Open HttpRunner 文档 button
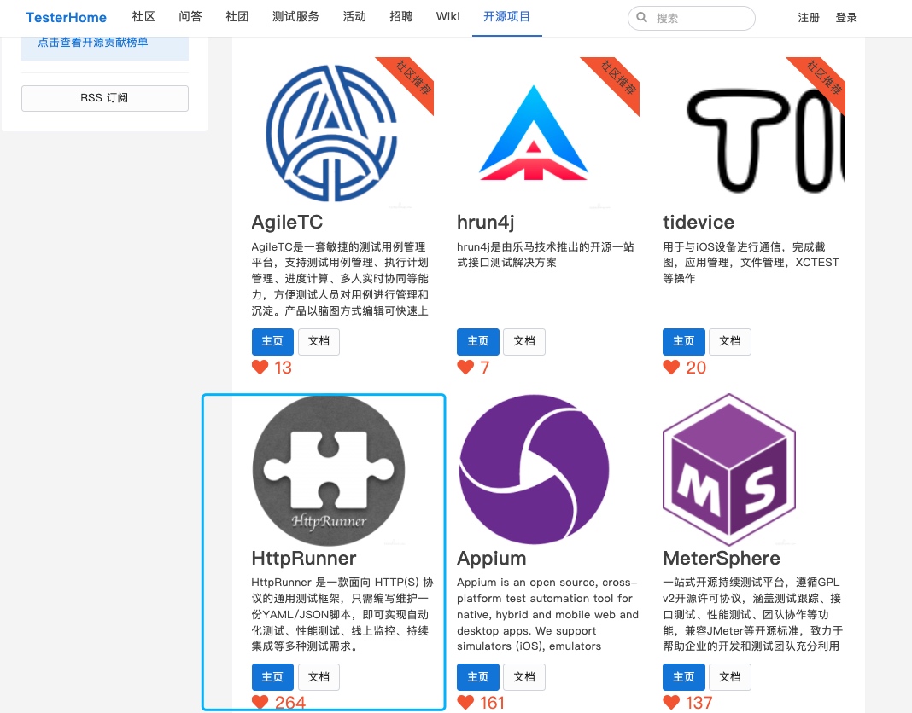 (319, 677)
